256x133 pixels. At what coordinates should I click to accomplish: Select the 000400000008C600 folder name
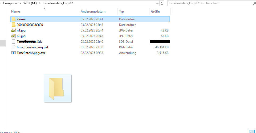pos(30,25)
